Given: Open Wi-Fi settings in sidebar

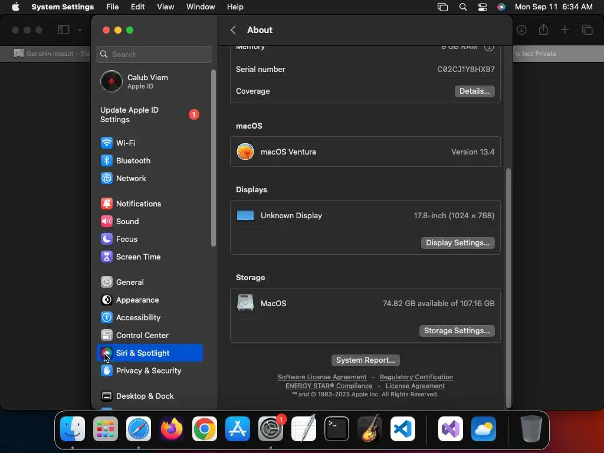Looking at the screenshot, I should (149, 143).
